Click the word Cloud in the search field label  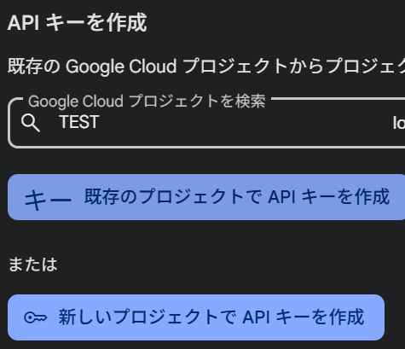click(102, 102)
